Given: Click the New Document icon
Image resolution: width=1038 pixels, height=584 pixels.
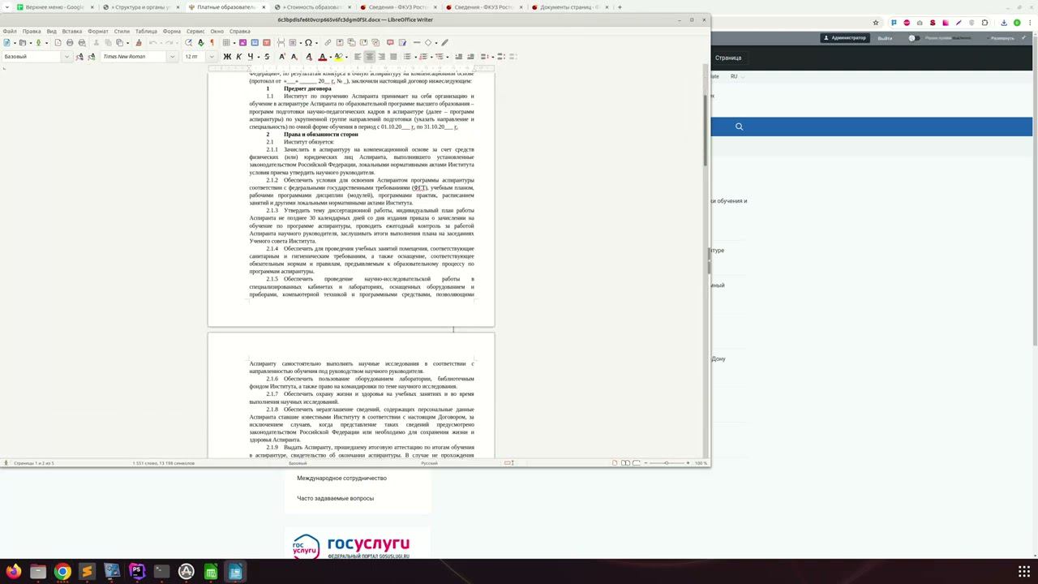Looking at the screenshot, I should click(6, 42).
